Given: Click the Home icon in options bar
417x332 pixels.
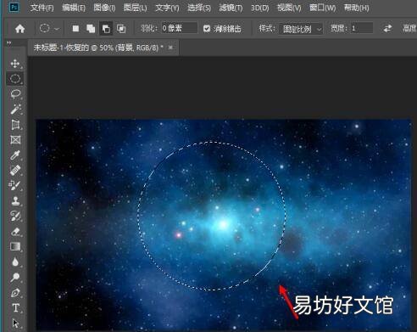Looking at the screenshot, I should [19, 29].
